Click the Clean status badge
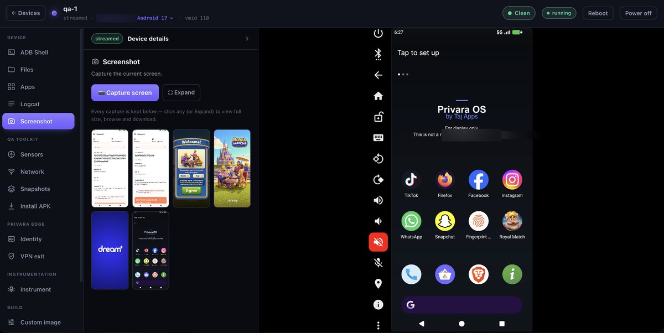 coord(519,13)
